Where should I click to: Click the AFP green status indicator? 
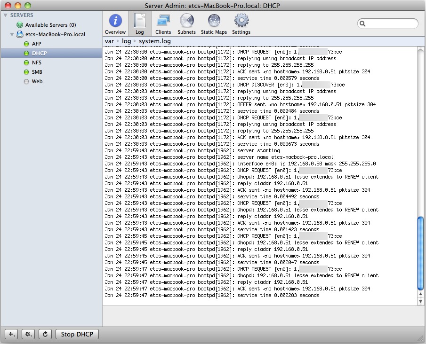26,44
